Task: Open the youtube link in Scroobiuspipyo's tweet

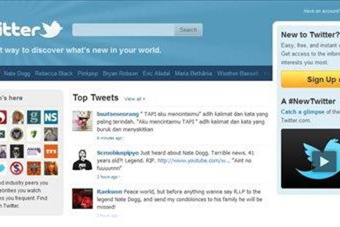Action: tap(193, 161)
